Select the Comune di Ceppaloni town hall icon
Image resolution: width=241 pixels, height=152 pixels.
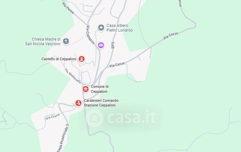(86, 89)
